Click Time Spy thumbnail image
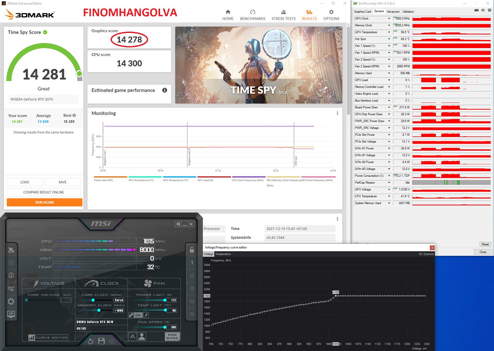This screenshot has height=351, width=494. coord(259,65)
